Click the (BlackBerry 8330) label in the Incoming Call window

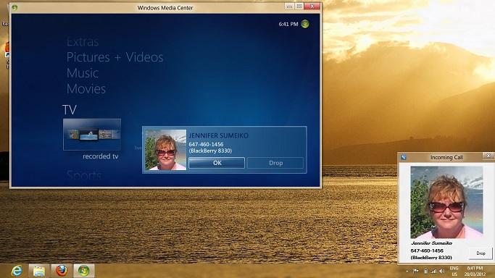pyautogui.click(x=431, y=258)
